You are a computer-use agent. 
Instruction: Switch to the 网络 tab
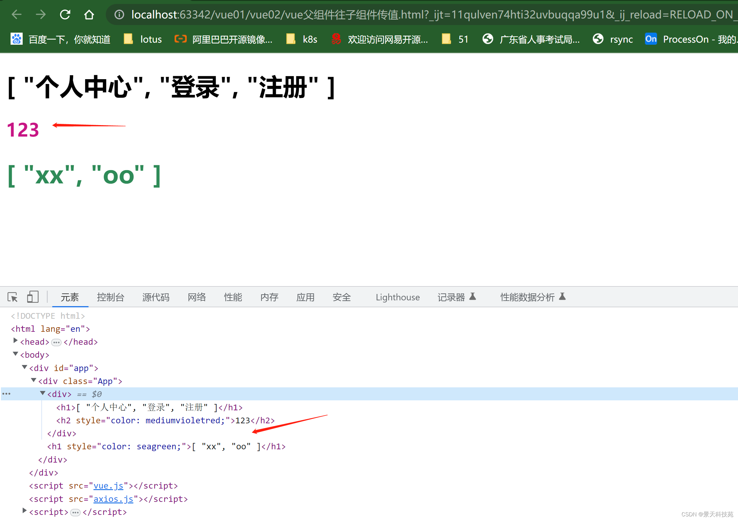(x=197, y=297)
